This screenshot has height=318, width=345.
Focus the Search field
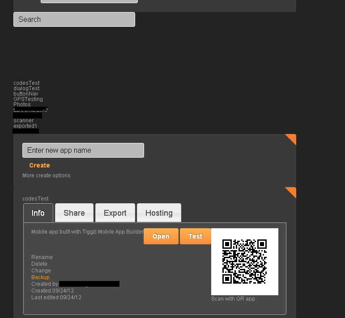coord(74,20)
